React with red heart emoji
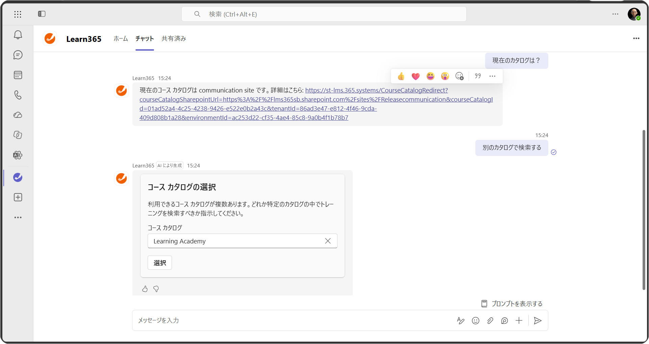This screenshot has height=344, width=649. pyautogui.click(x=416, y=76)
